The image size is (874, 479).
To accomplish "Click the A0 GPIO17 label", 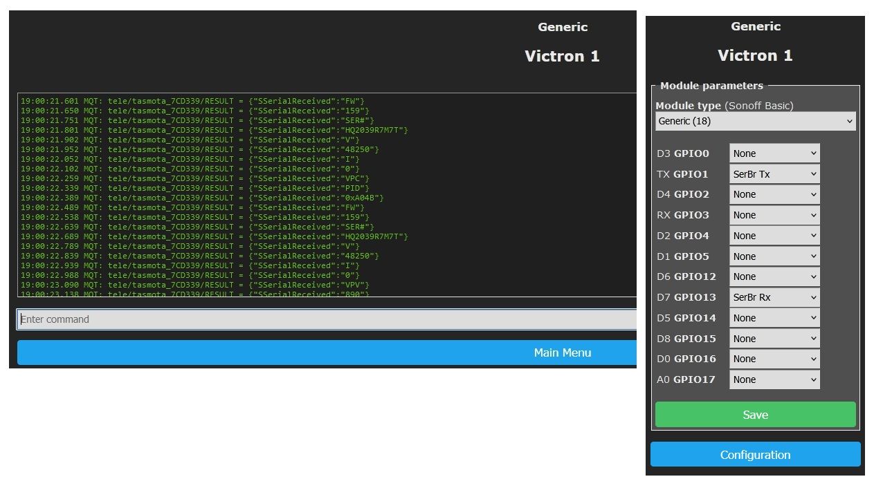I will click(686, 379).
